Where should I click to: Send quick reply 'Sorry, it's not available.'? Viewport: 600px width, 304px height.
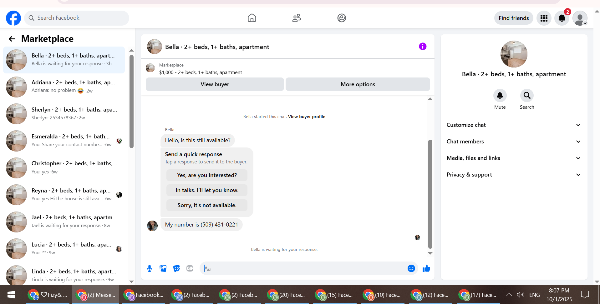[x=207, y=205]
